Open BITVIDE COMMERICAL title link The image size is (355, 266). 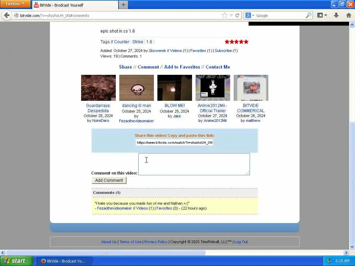tap(251, 108)
